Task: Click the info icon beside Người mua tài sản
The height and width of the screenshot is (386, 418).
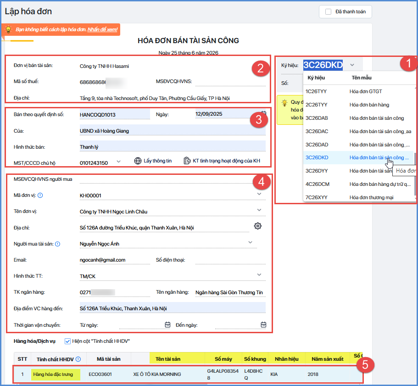Action: tap(57, 244)
